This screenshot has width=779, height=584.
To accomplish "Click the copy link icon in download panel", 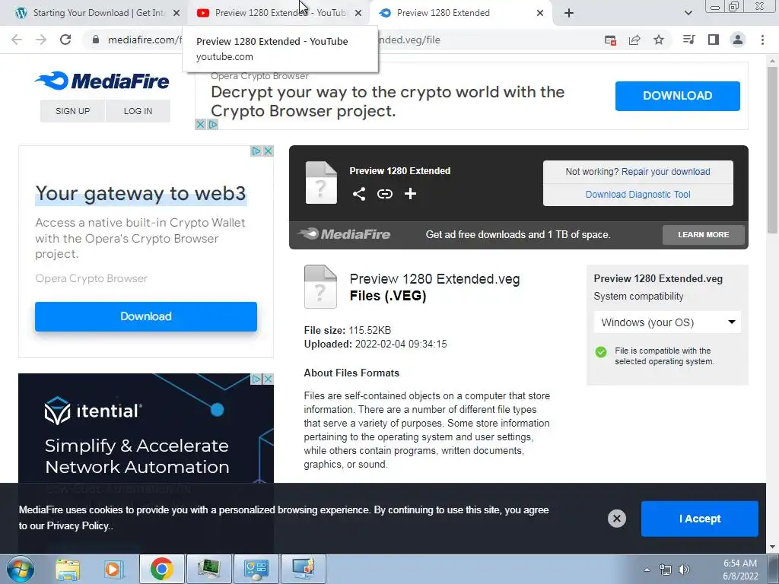I will click(x=384, y=194).
